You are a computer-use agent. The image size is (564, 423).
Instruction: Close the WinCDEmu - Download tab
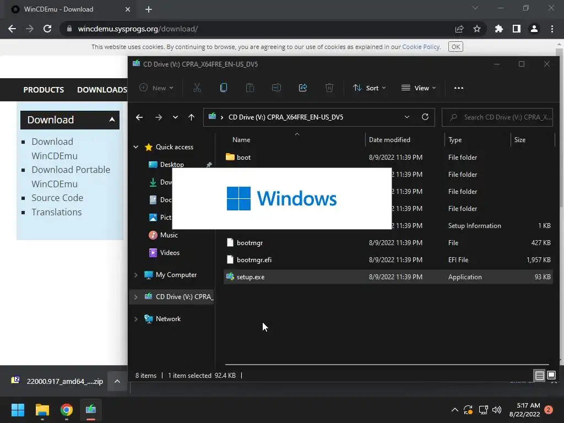point(128,9)
